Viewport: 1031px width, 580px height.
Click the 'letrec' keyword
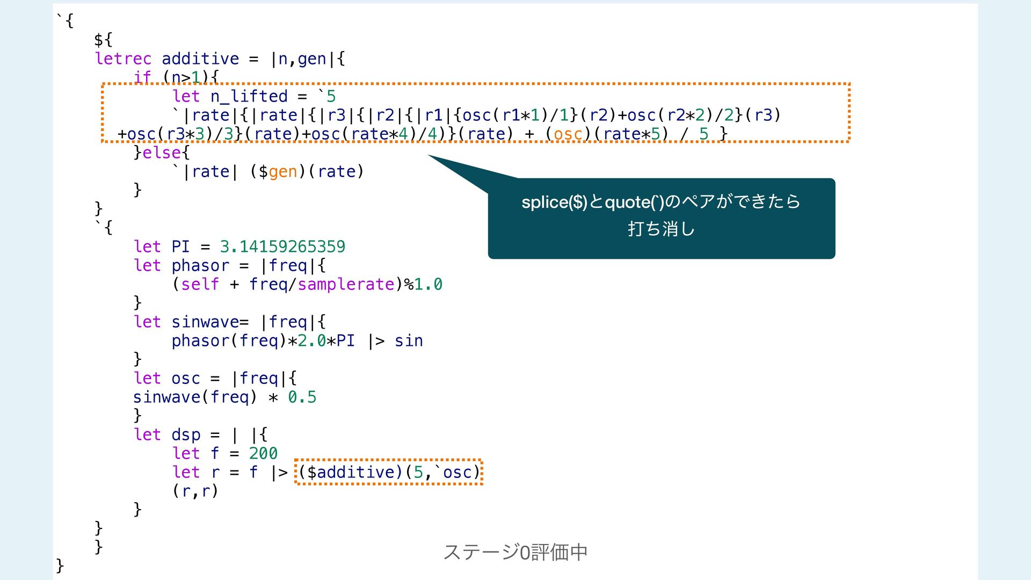point(123,59)
